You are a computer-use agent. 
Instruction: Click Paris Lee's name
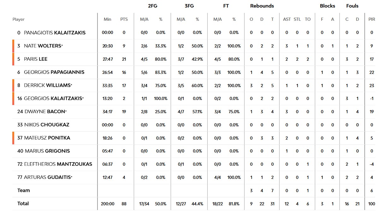pyautogui.click(x=36, y=59)
